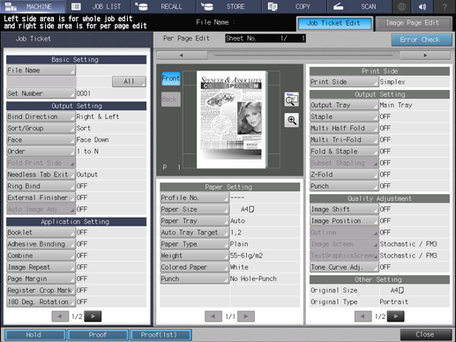The image size is (456, 342).
Task: Open the Combine setting
Action: [41, 256]
